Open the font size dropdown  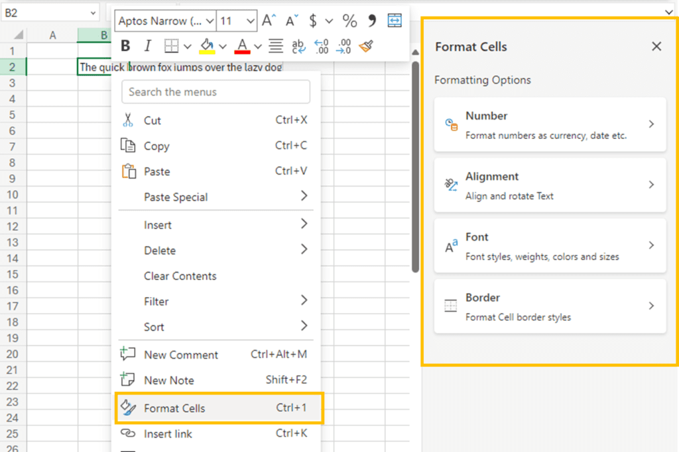tap(237, 21)
